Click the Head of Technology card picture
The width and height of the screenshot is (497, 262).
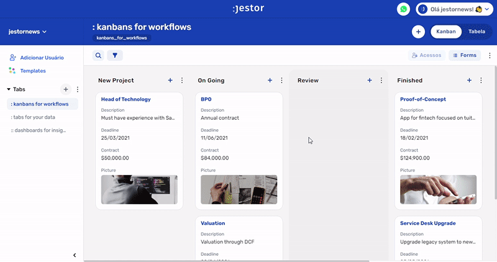click(139, 189)
